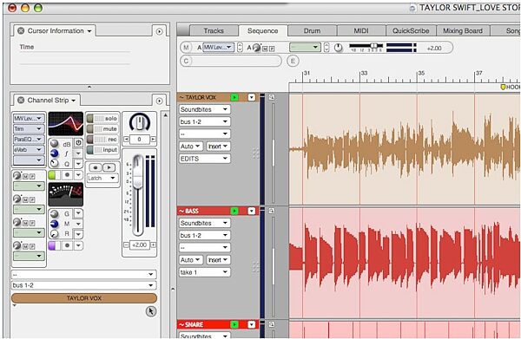Open the Latch automation mode dropdown

[102, 178]
